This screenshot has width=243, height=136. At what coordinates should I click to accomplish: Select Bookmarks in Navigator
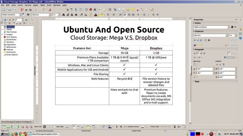[x=11, y=39]
